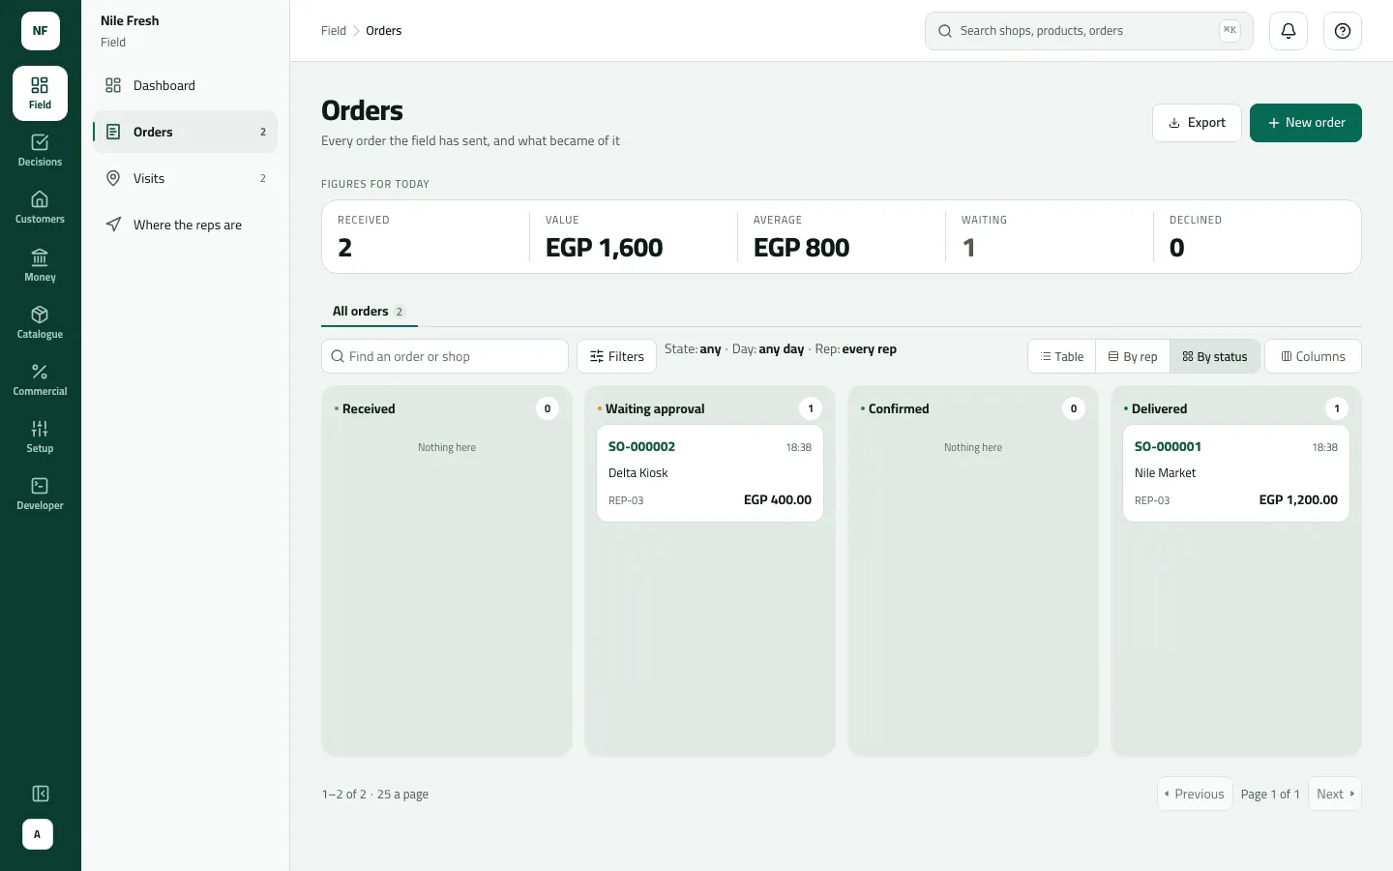
Task: Open the Catalogue section
Action: (40, 322)
